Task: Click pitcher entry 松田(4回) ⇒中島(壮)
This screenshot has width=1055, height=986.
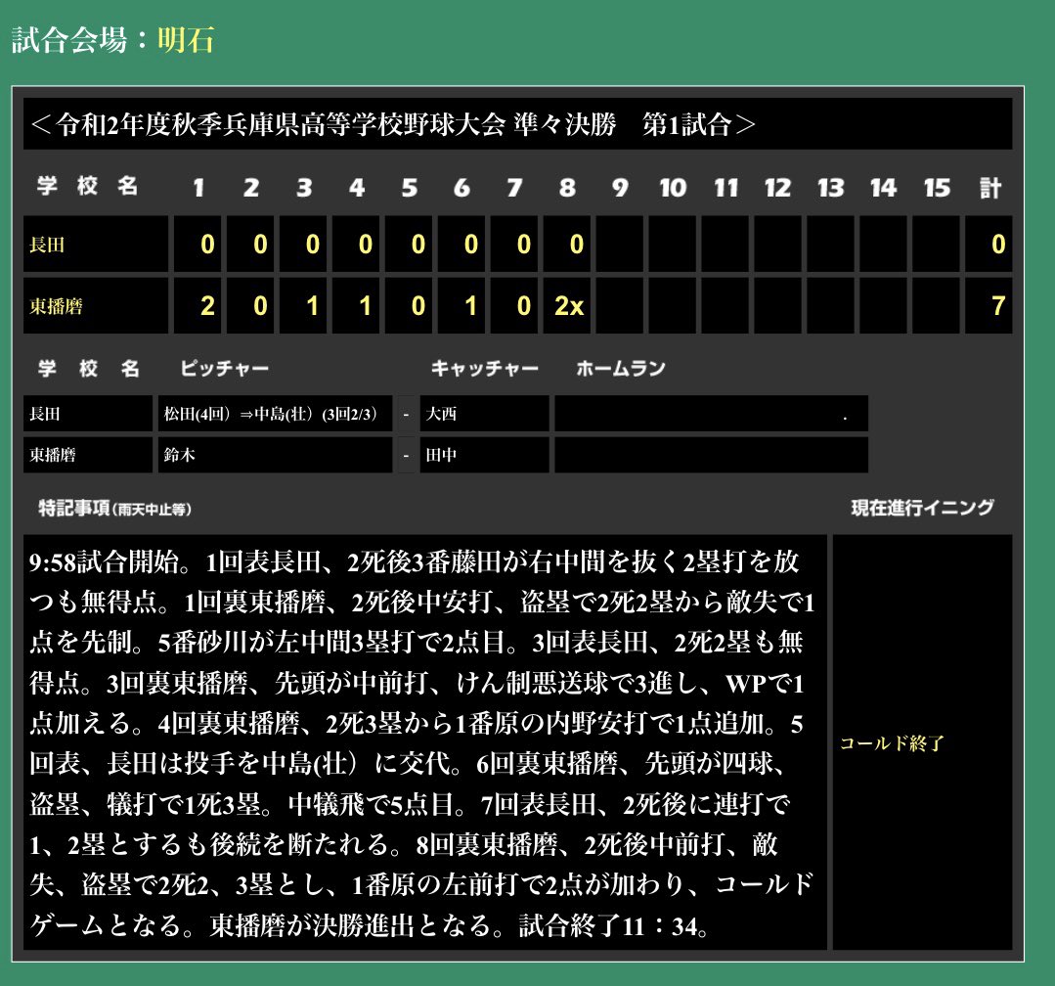Action: point(275,413)
